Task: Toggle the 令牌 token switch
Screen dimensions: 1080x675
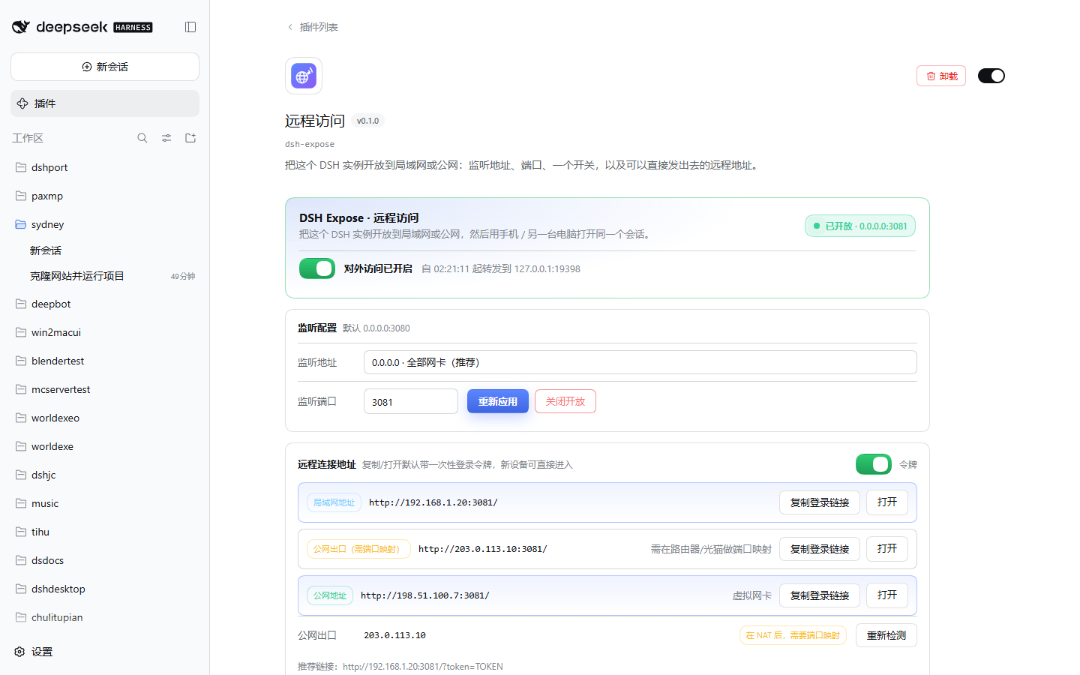Action: click(874, 464)
